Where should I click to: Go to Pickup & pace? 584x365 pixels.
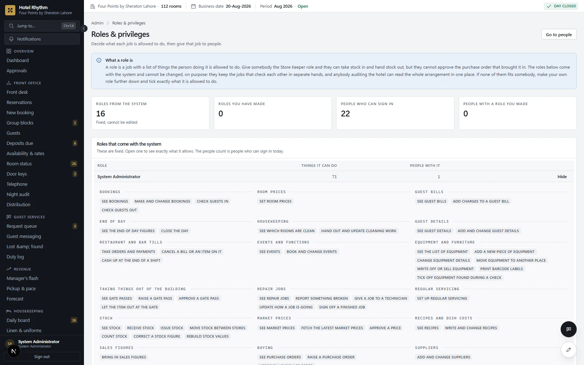pyautogui.click(x=42, y=289)
